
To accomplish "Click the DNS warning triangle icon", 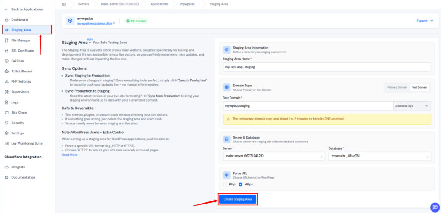I will 228,119.
